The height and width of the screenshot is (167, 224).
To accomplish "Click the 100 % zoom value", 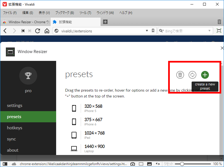I will (217, 164).
